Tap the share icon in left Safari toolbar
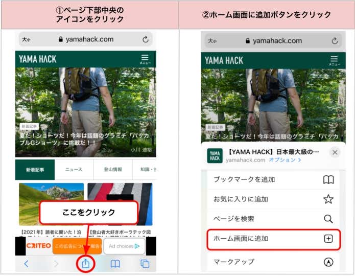The height and width of the screenshot is (276, 355). pyautogui.click(x=86, y=263)
